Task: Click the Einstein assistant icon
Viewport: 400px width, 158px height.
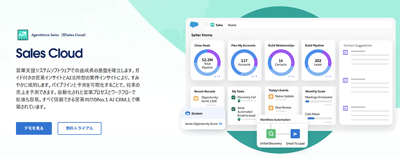Action: [x=187, y=114]
